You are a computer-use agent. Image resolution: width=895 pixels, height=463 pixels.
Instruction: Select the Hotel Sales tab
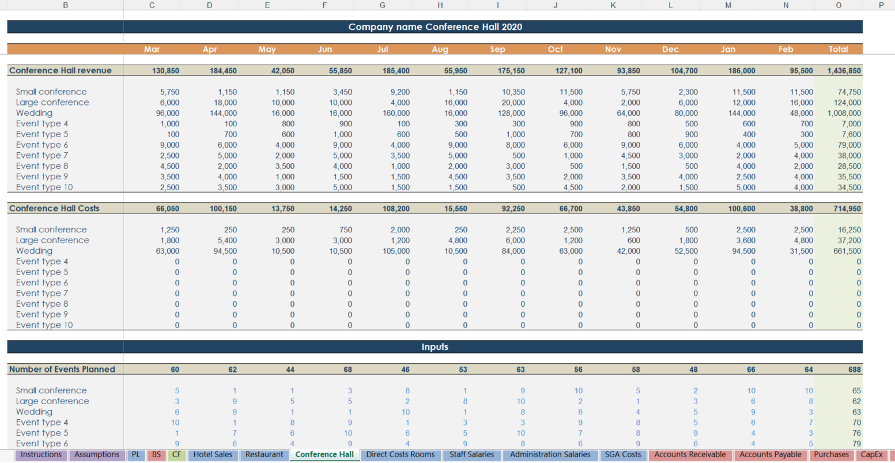[213, 454]
